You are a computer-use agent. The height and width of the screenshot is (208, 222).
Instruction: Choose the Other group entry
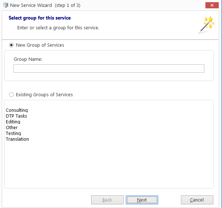12,127
